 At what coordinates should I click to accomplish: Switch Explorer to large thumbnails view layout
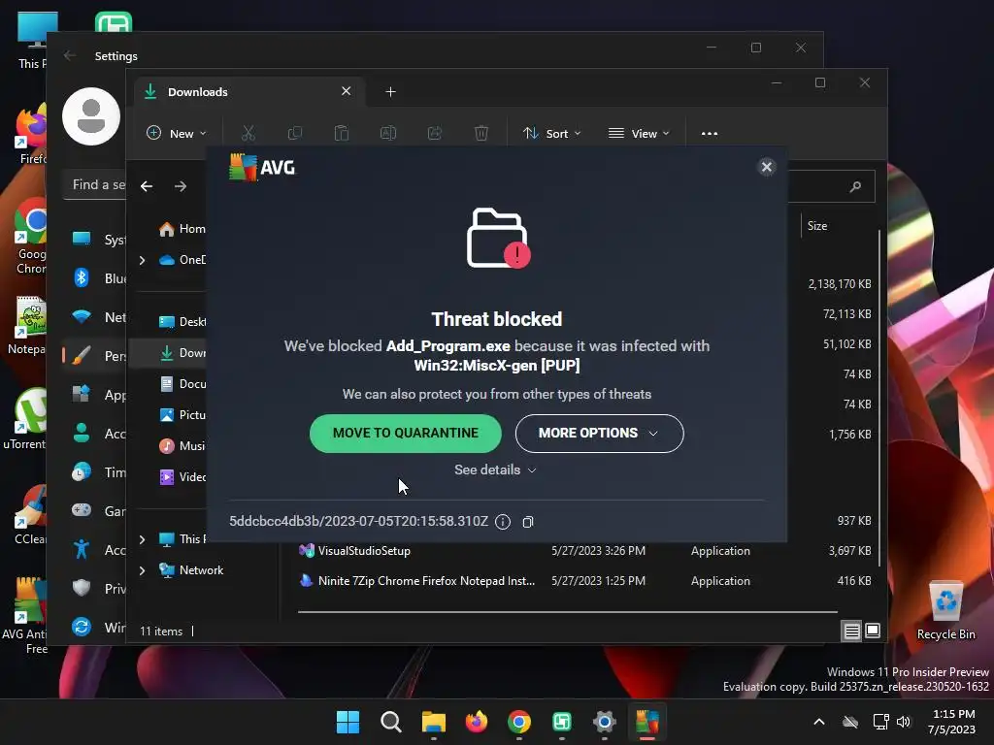coord(873,631)
